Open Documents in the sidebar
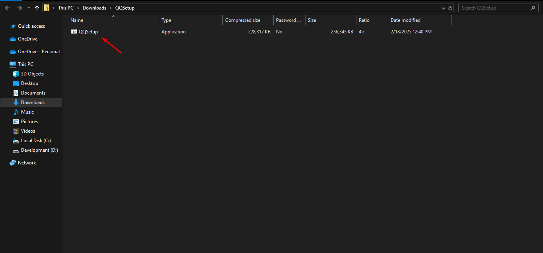543x253 pixels. pyautogui.click(x=33, y=93)
